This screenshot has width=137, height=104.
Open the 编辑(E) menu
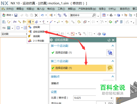click(x=20, y=9)
